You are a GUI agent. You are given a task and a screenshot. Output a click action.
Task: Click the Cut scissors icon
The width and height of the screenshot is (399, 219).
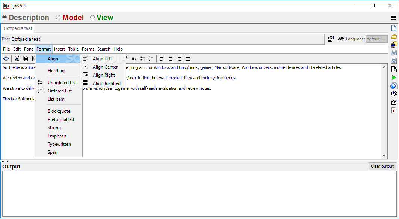(17, 58)
